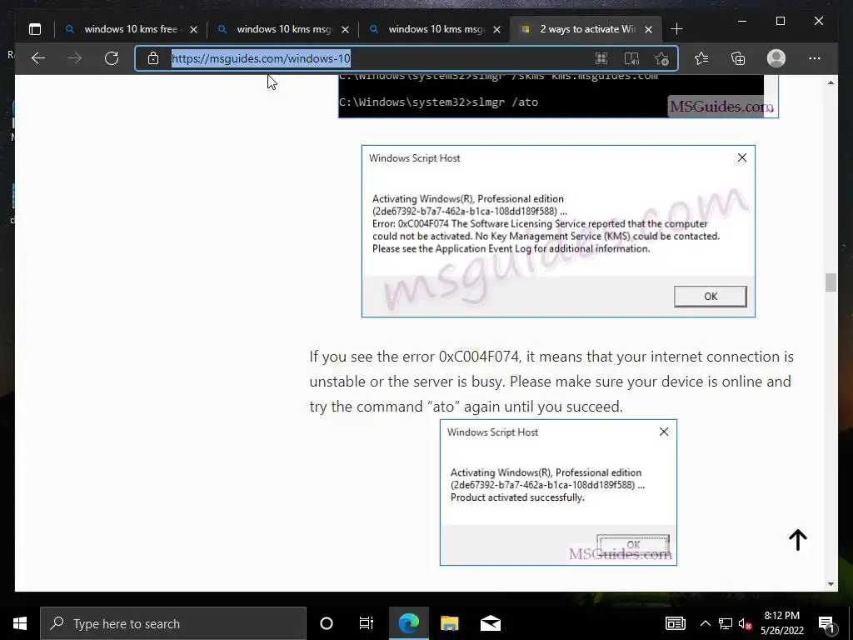Open the volume tray icon
The width and height of the screenshot is (853, 640).
[746, 623]
